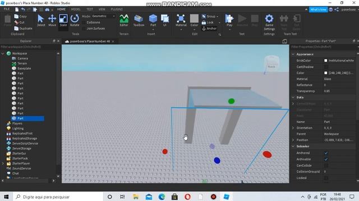Switch to the PLUGINS ribbon tab
Screen dimensions: 359x201
tap(117, 9)
